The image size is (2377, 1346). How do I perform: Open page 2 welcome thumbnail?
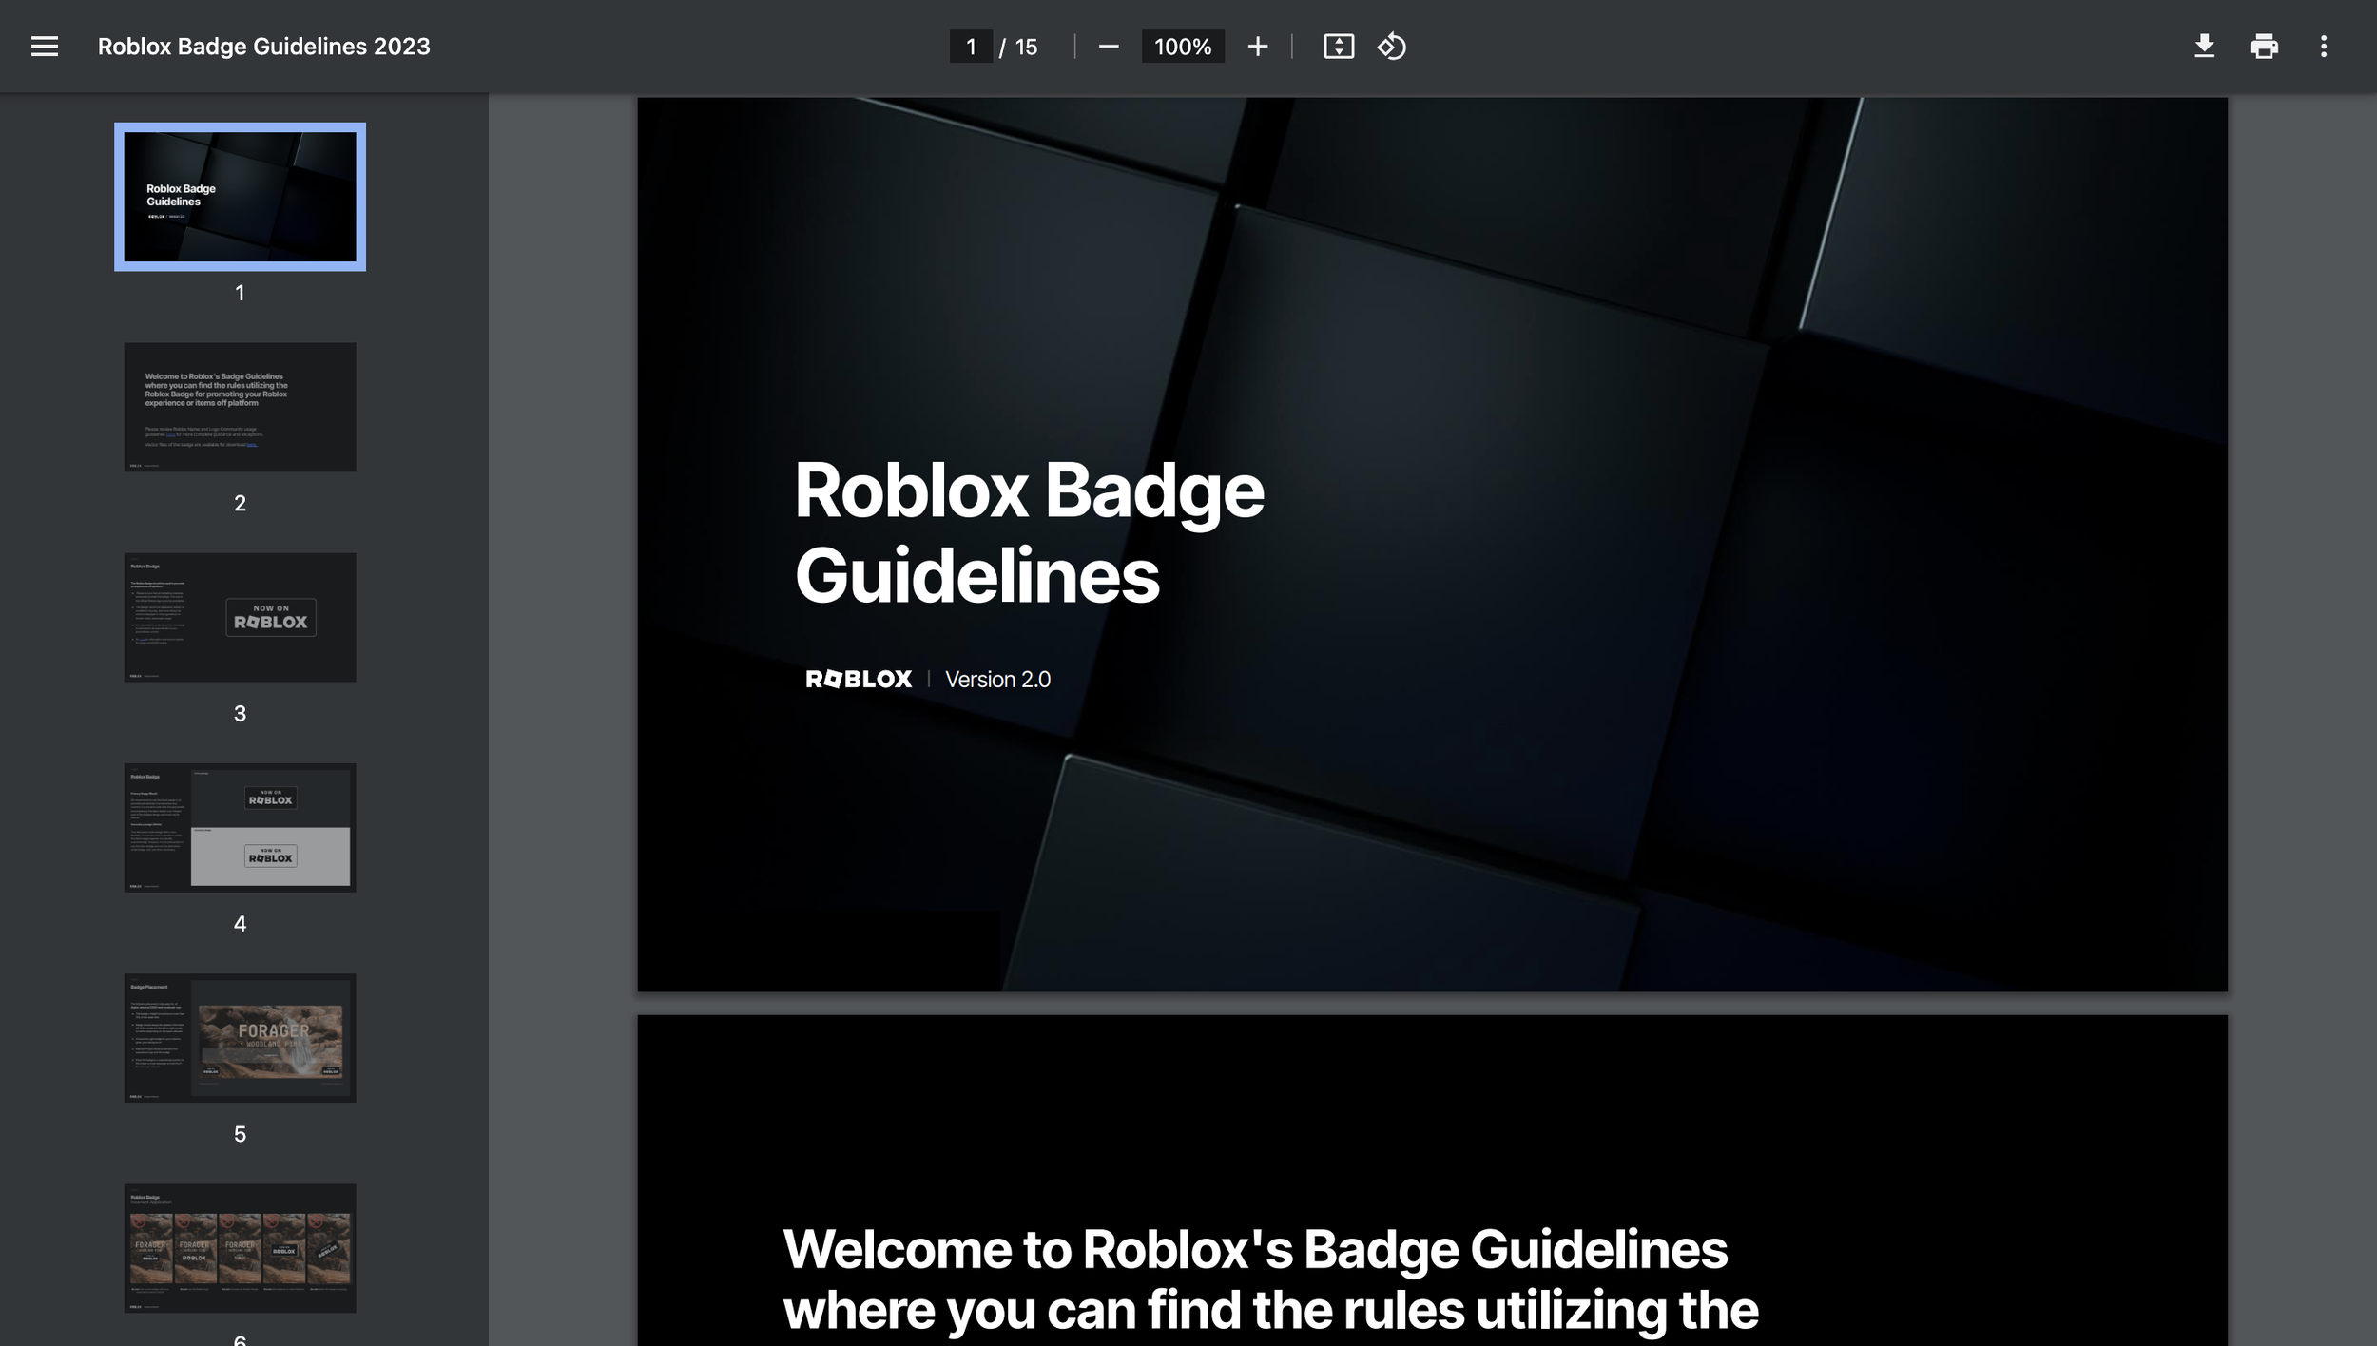(x=240, y=407)
